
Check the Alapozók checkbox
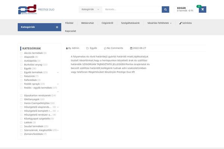tap(21, 57)
